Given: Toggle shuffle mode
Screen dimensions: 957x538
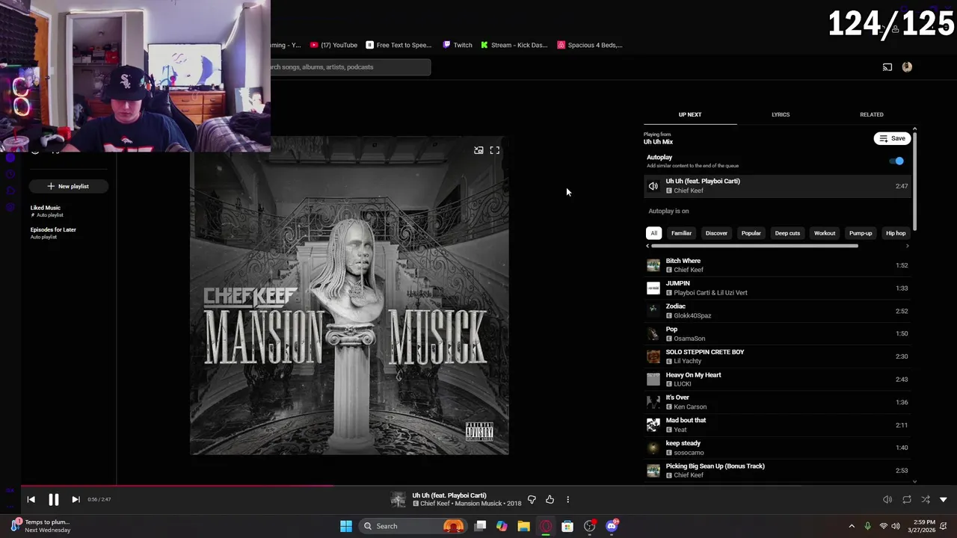Looking at the screenshot, I should 926,499.
